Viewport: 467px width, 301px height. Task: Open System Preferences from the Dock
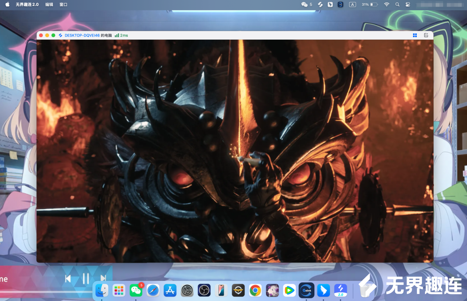click(x=187, y=290)
